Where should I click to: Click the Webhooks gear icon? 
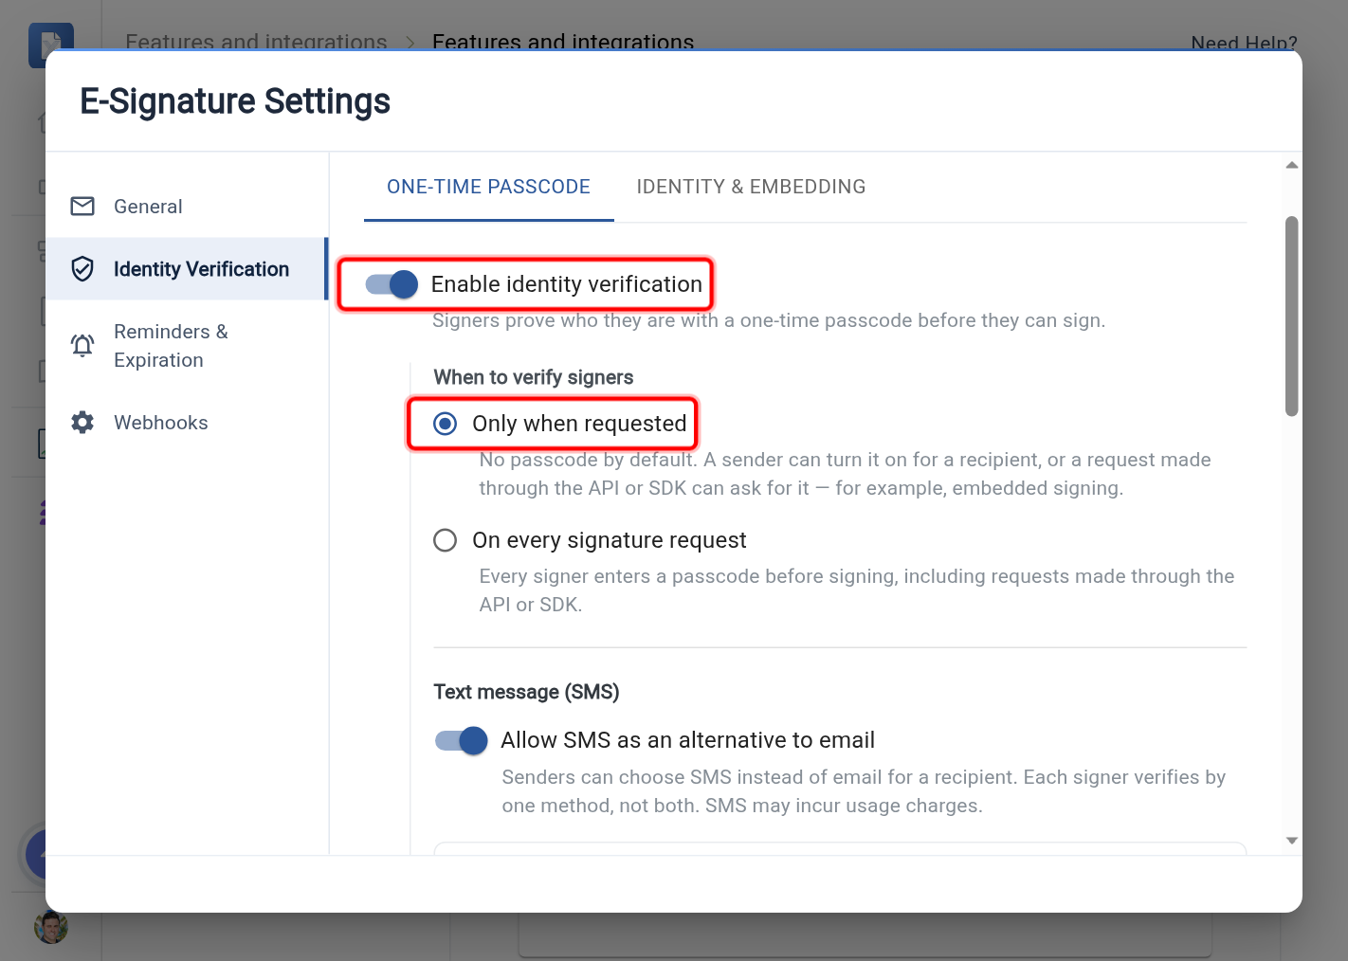pos(82,423)
